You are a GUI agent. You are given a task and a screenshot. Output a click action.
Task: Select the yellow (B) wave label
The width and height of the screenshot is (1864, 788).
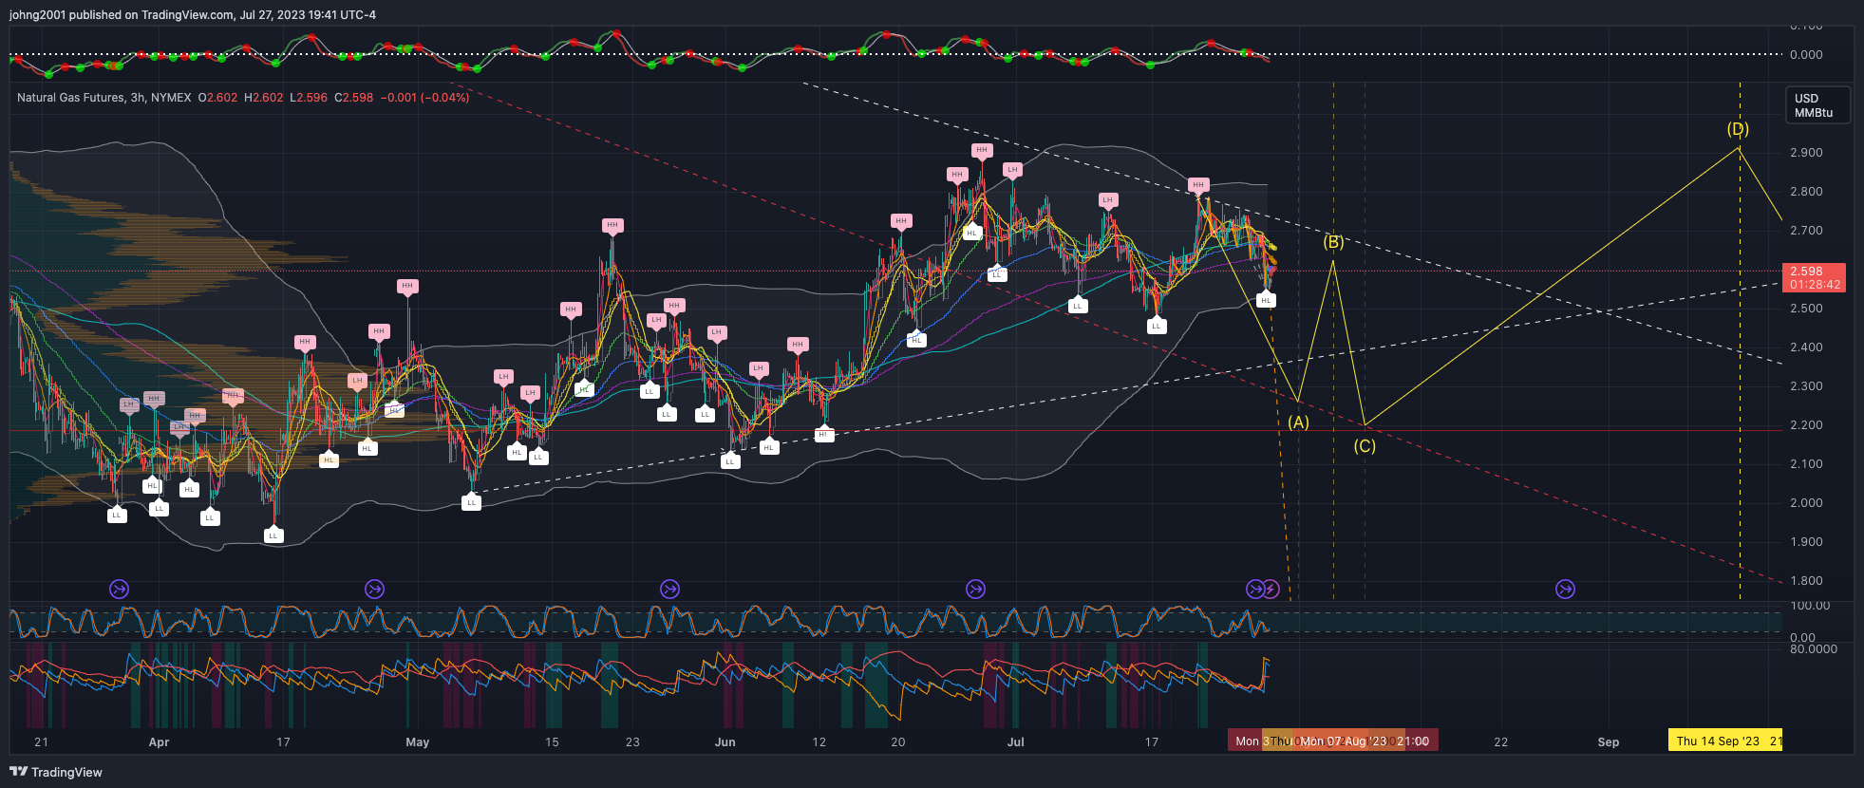point(1333,242)
